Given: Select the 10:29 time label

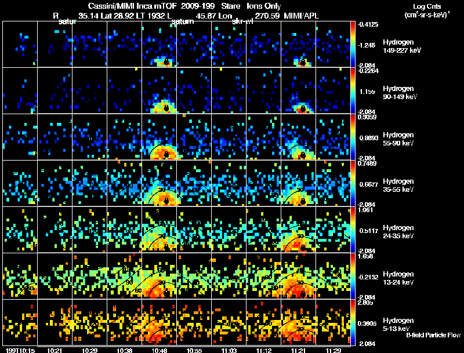Looking at the screenshot, I should [90, 350].
